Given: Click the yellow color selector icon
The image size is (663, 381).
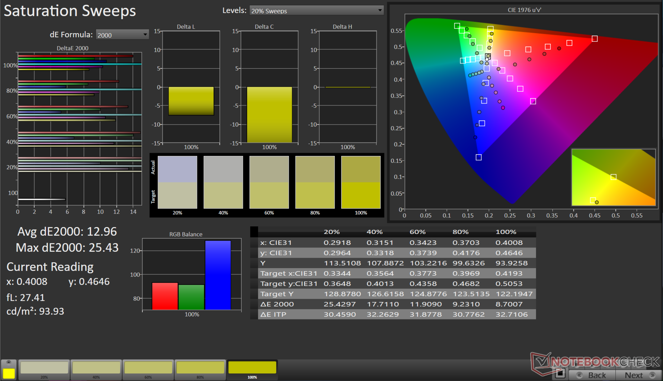Looking at the screenshot, I should (x=9, y=373).
